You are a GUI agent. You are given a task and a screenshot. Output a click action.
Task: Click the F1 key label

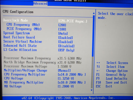(x=98, y=75)
